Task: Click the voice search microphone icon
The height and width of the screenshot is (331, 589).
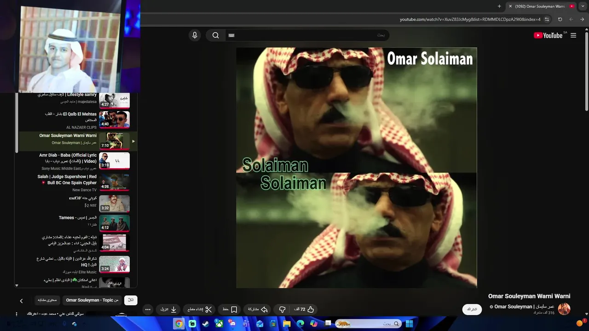Action: click(195, 35)
